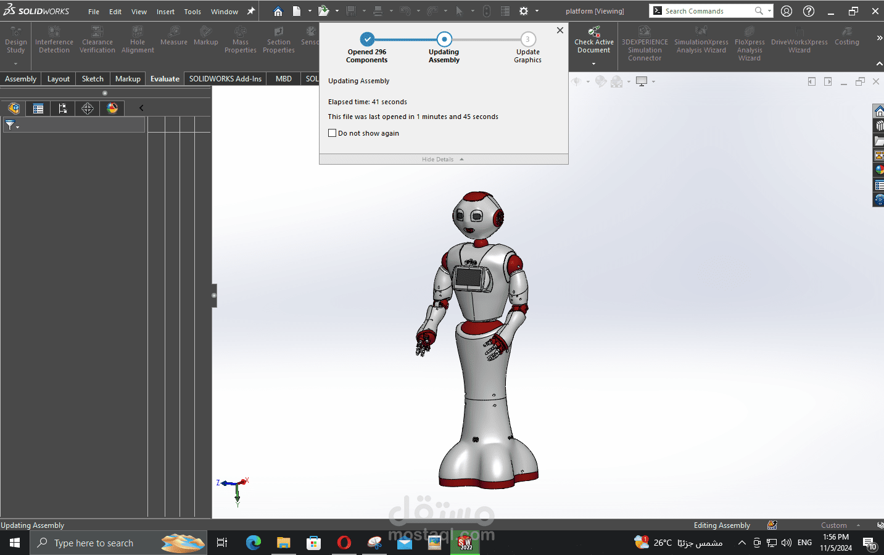The image size is (884, 555).
Task: Open the File menu
Action: pyautogui.click(x=94, y=12)
